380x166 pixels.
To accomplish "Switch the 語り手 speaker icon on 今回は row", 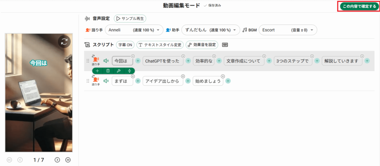I will point(96,60).
